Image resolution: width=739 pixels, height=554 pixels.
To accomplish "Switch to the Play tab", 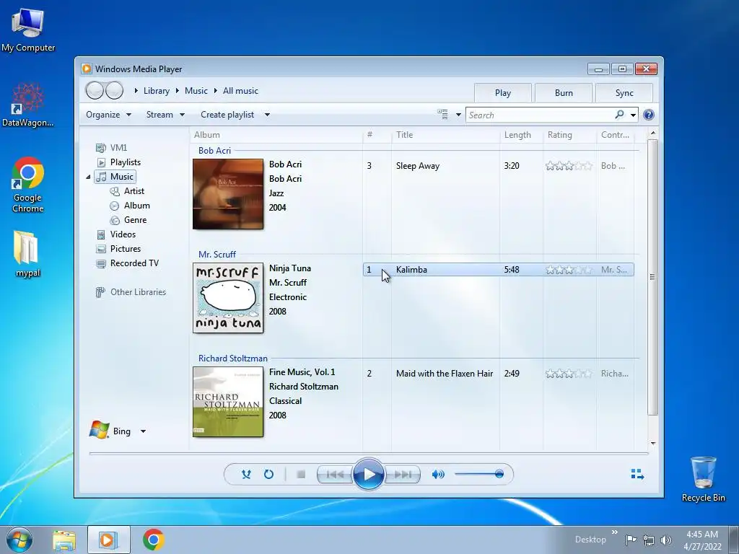I will 503,93.
